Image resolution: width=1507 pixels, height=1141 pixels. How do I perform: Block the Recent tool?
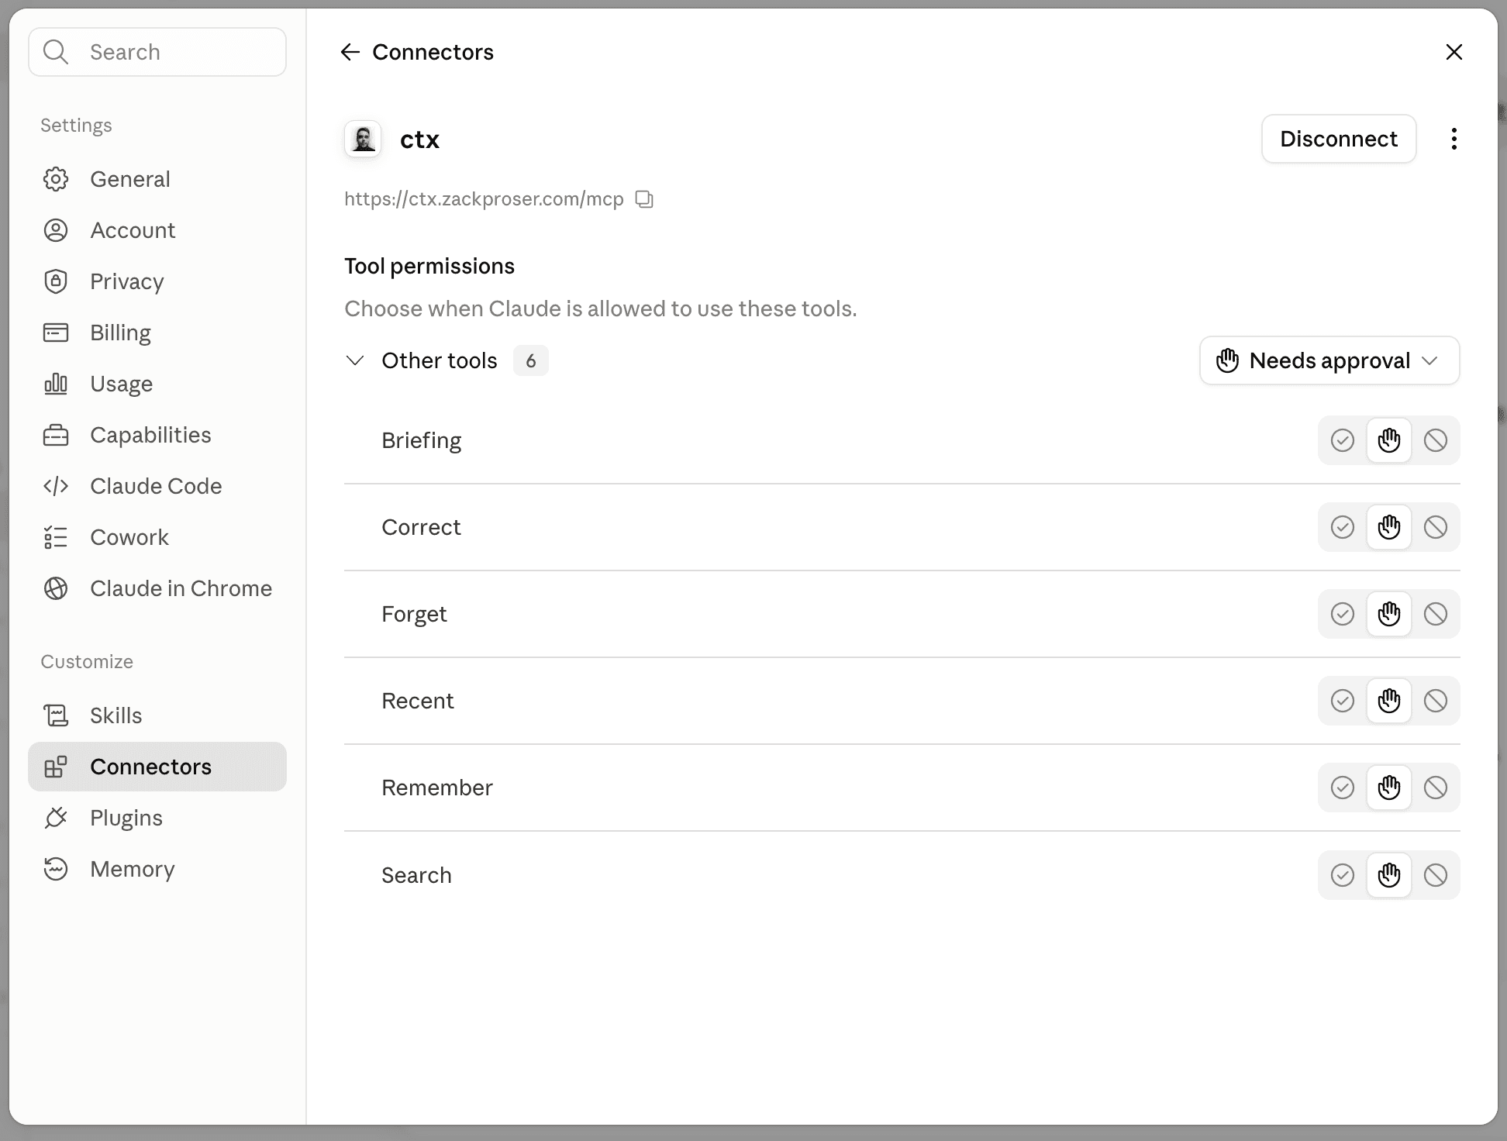[x=1436, y=701]
